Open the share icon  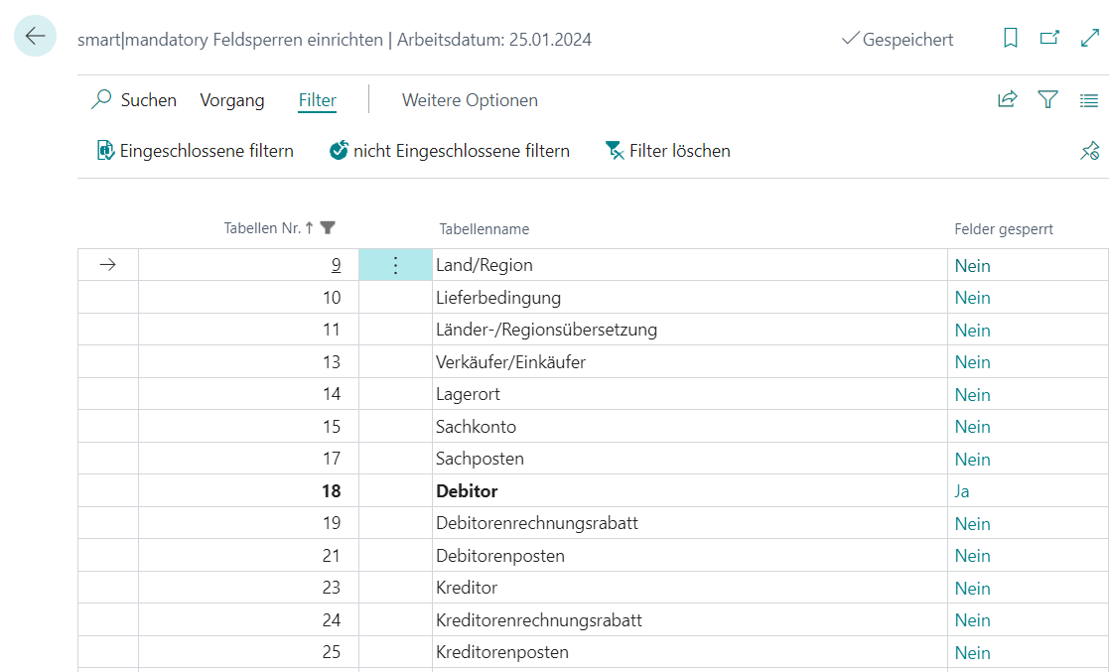[x=1007, y=100]
